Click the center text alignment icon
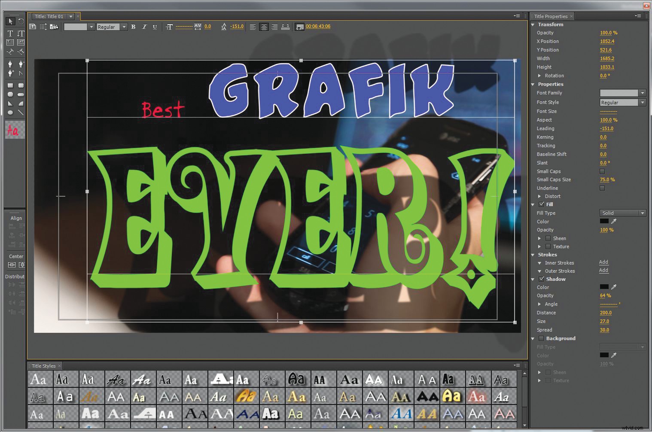 click(x=264, y=27)
